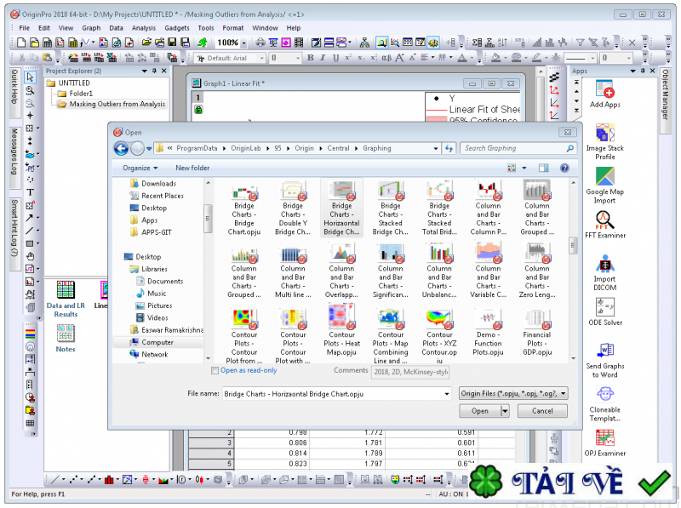Open the Graph menu
The width and height of the screenshot is (681, 508).
91,28
